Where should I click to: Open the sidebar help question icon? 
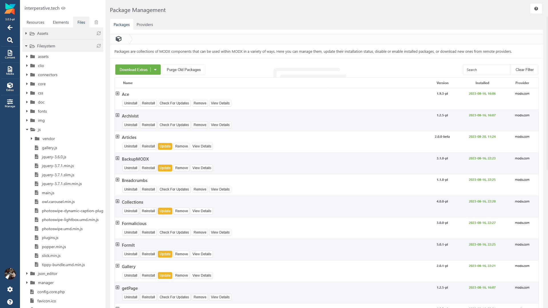10,302
